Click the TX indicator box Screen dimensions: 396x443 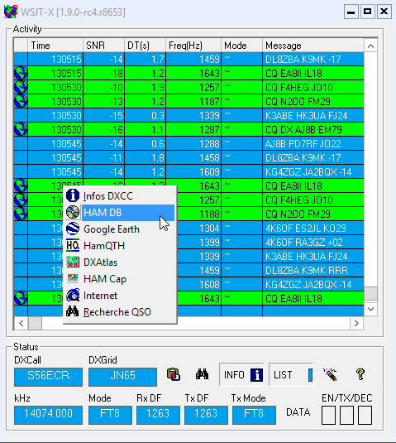click(x=346, y=416)
